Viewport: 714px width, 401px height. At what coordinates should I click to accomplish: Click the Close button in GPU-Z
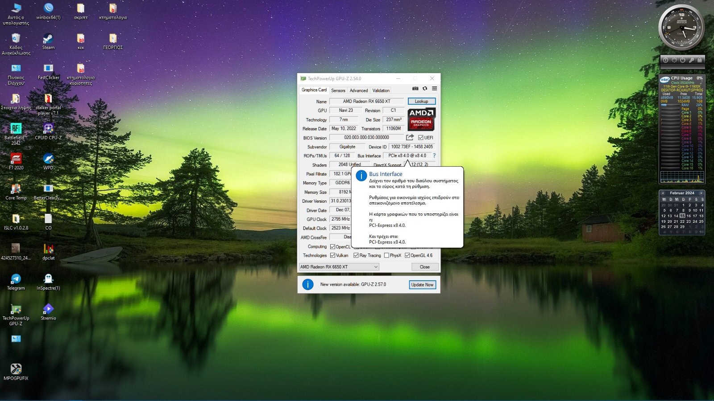click(x=424, y=267)
